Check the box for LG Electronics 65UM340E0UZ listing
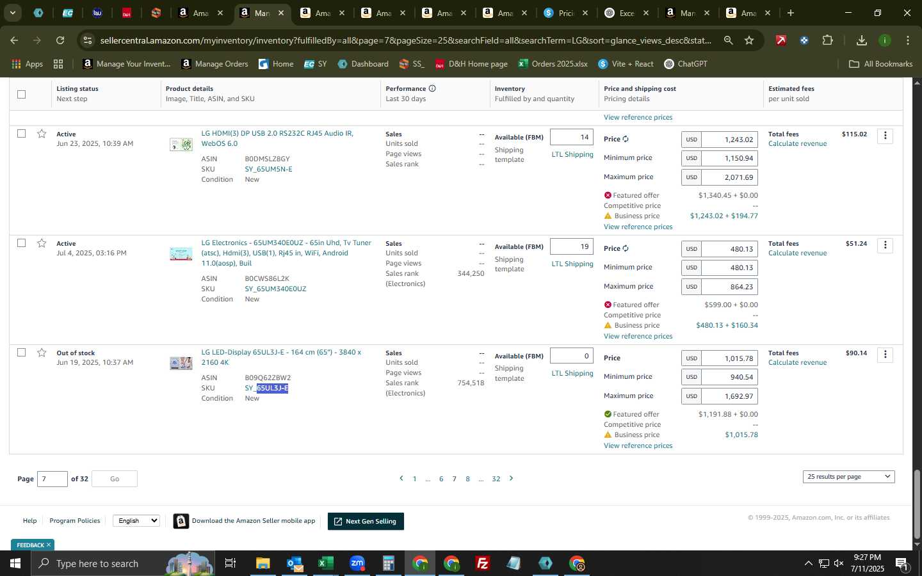The width and height of the screenshot is (922, 576). pyautogui.click(x=21, y=243)
